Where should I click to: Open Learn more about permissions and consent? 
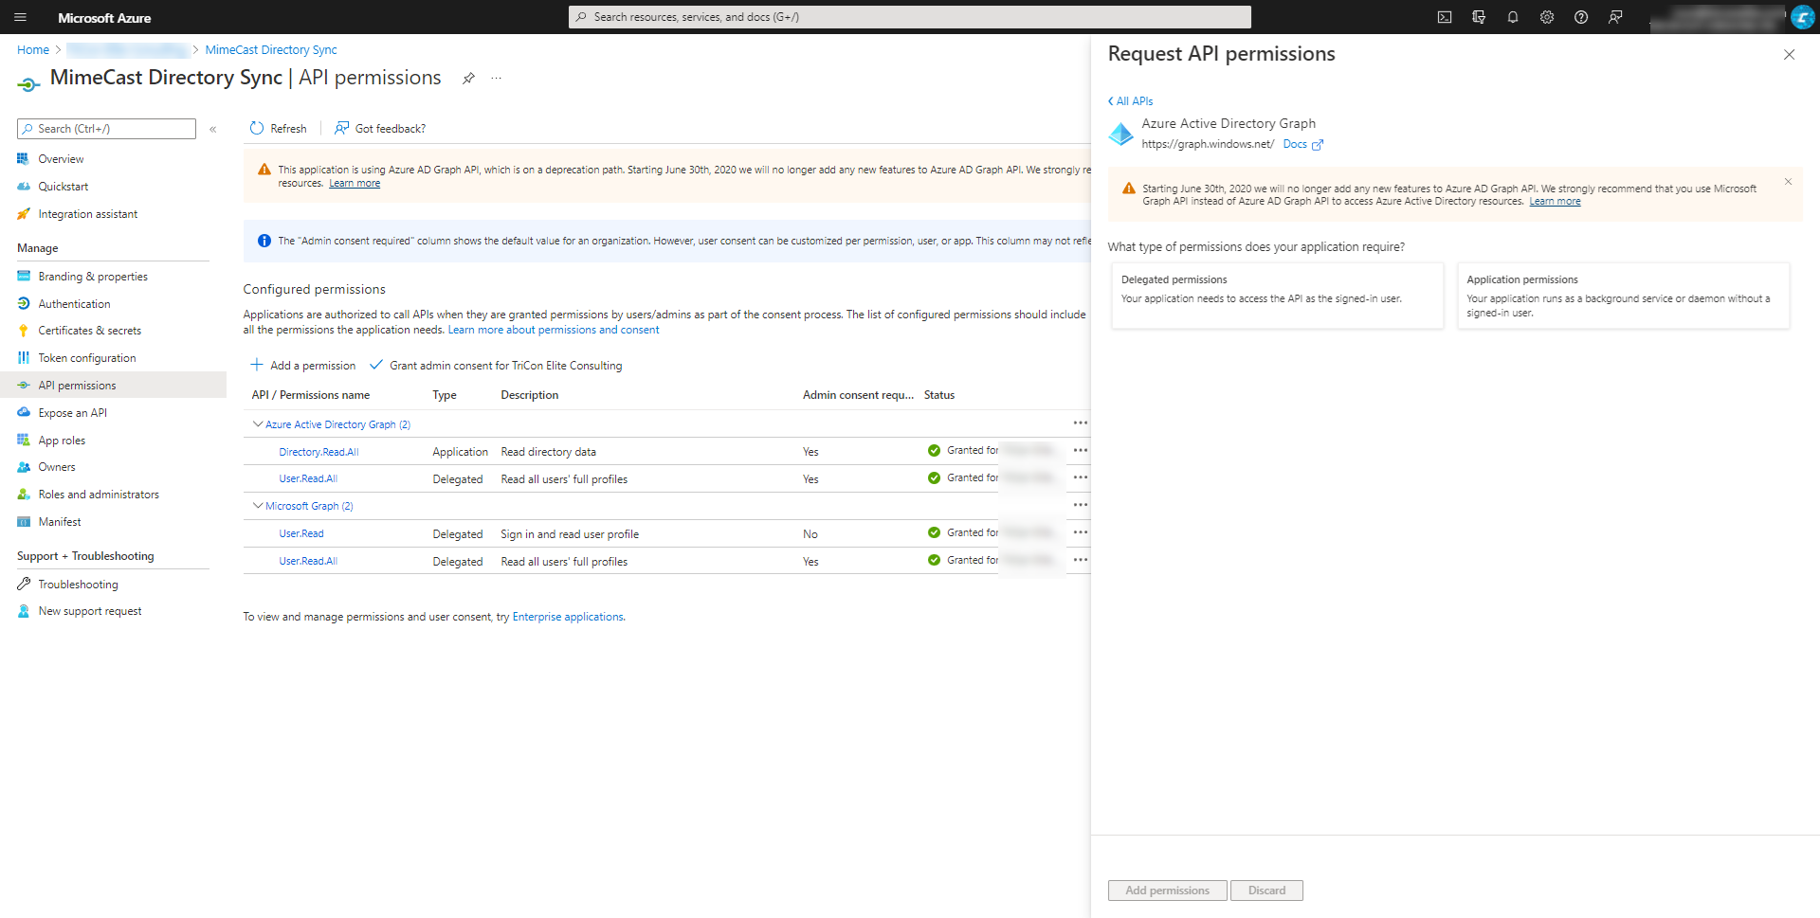554,330
